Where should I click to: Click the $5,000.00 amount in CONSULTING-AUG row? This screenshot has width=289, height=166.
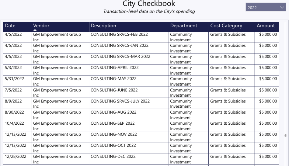(267, 114)
